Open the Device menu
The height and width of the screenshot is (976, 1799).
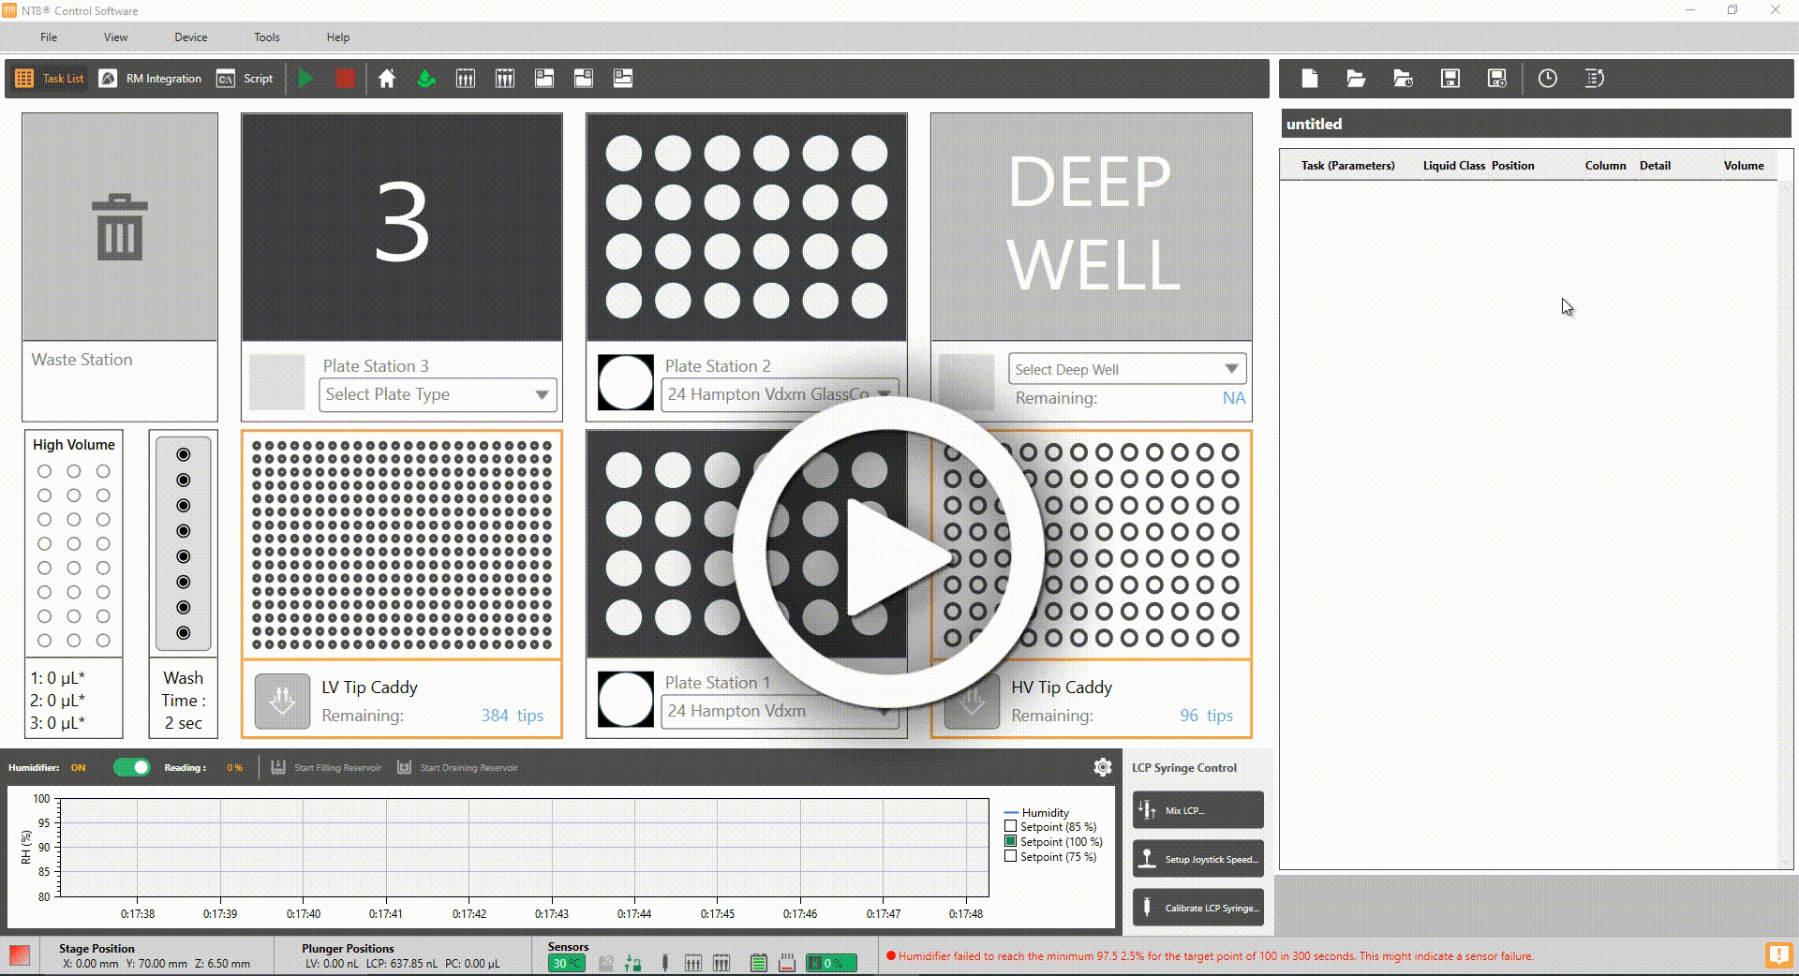(x=190, y=37)
